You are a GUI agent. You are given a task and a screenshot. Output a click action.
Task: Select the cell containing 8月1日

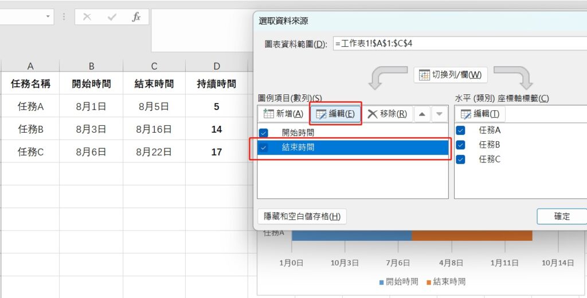(x=91, y=106)
